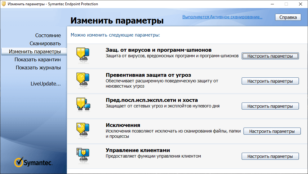The width and height of the screenshot is (308, 174).
Task: Configure Превентивная защита от угроз settings
Action: click(270, 81)
